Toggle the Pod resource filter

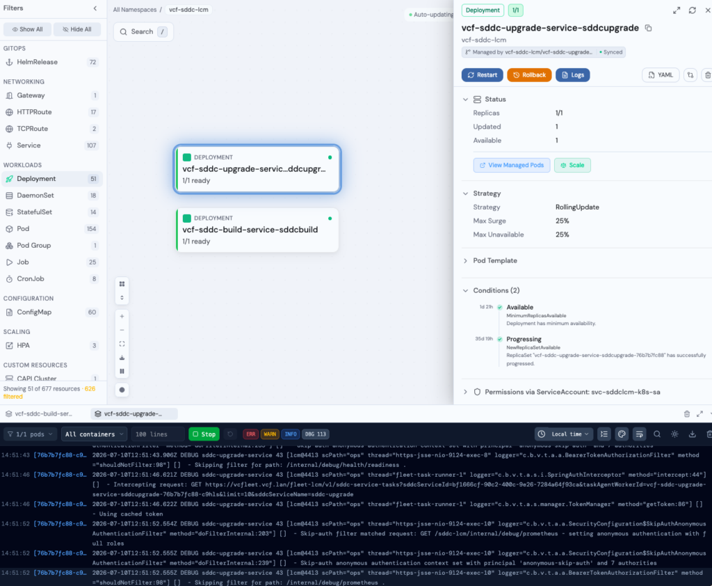click(51, 229)
